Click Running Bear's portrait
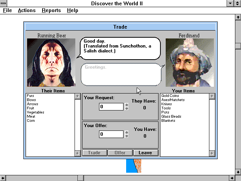 [x=51, y=63]
